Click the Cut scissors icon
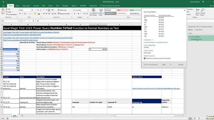This screenshot has height=120, width=214. click(x=7, y=9)
